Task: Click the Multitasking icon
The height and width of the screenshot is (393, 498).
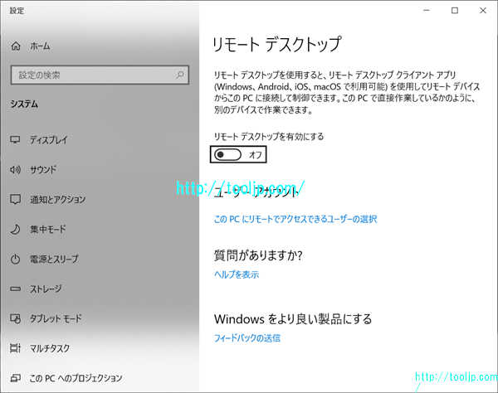Action: (15, 348)
